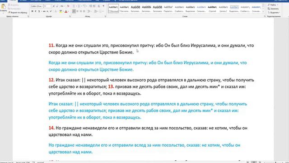
Task: Decrease font size with shrink icon
Action: click(57, 6)
